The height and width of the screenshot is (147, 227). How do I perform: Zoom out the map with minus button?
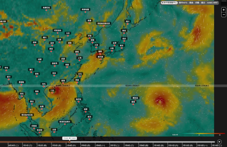click(x=224, y=15)
